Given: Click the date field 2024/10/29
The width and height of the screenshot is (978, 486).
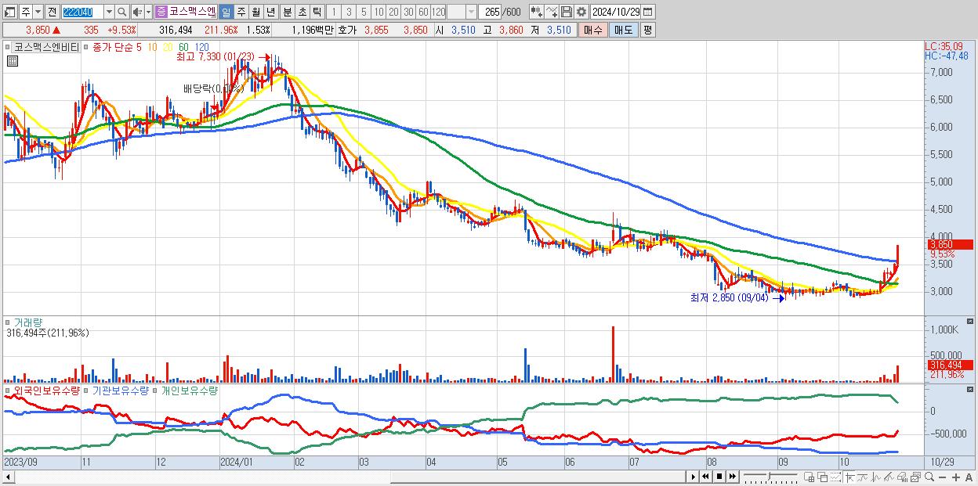Looking at the screenshot, I should point(618,12).
